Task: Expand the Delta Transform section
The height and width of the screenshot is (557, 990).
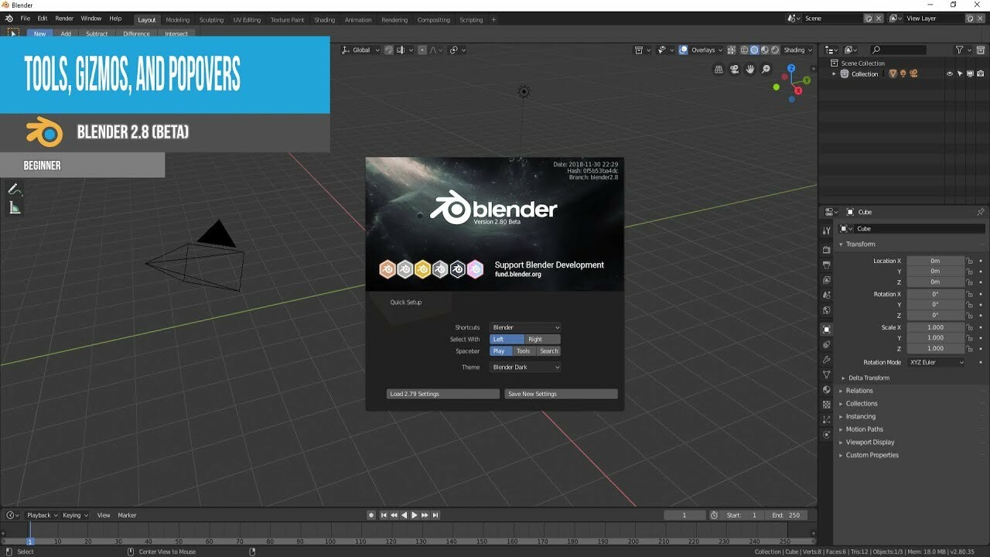Action: pyautogui.click(x=870, y=378)
